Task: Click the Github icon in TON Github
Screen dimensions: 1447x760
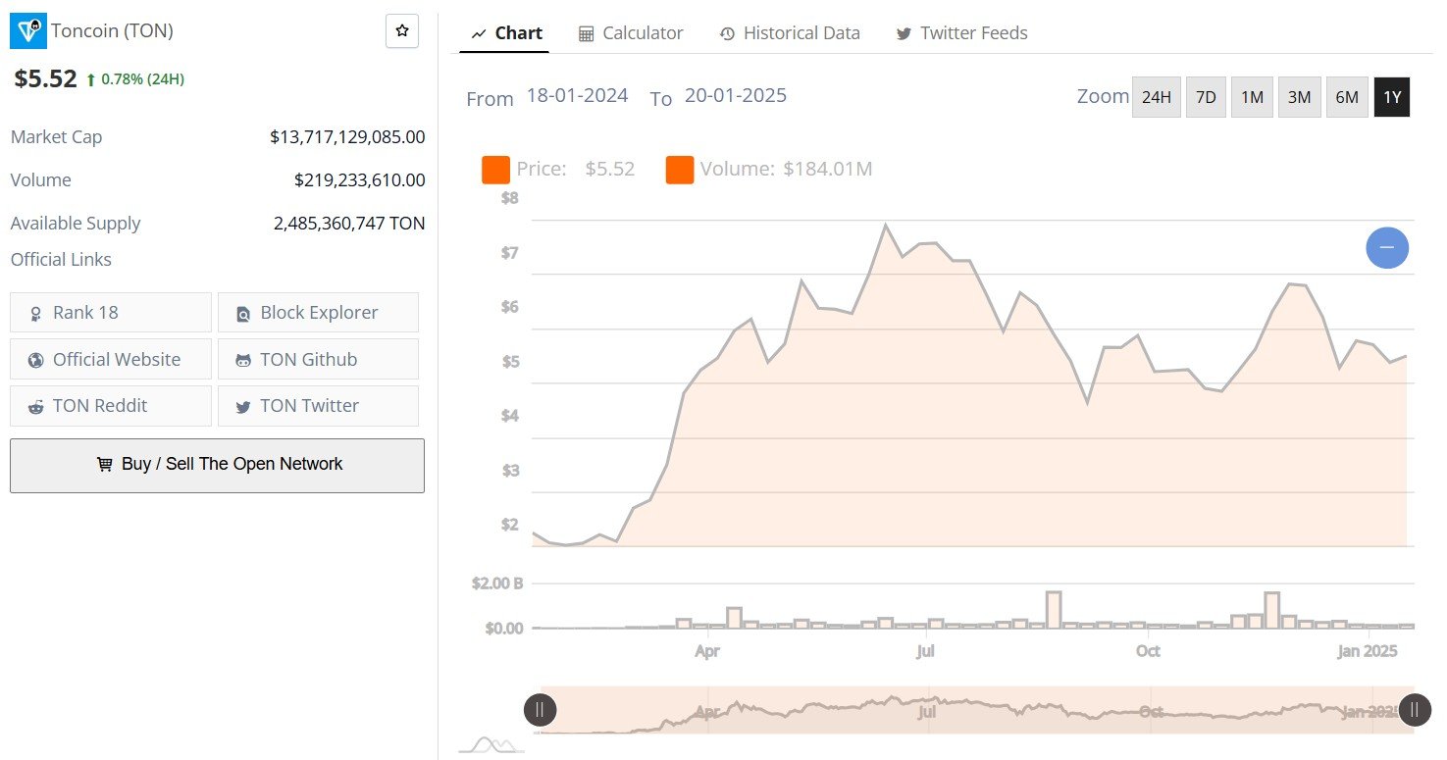Action: [x=243, y=360]
